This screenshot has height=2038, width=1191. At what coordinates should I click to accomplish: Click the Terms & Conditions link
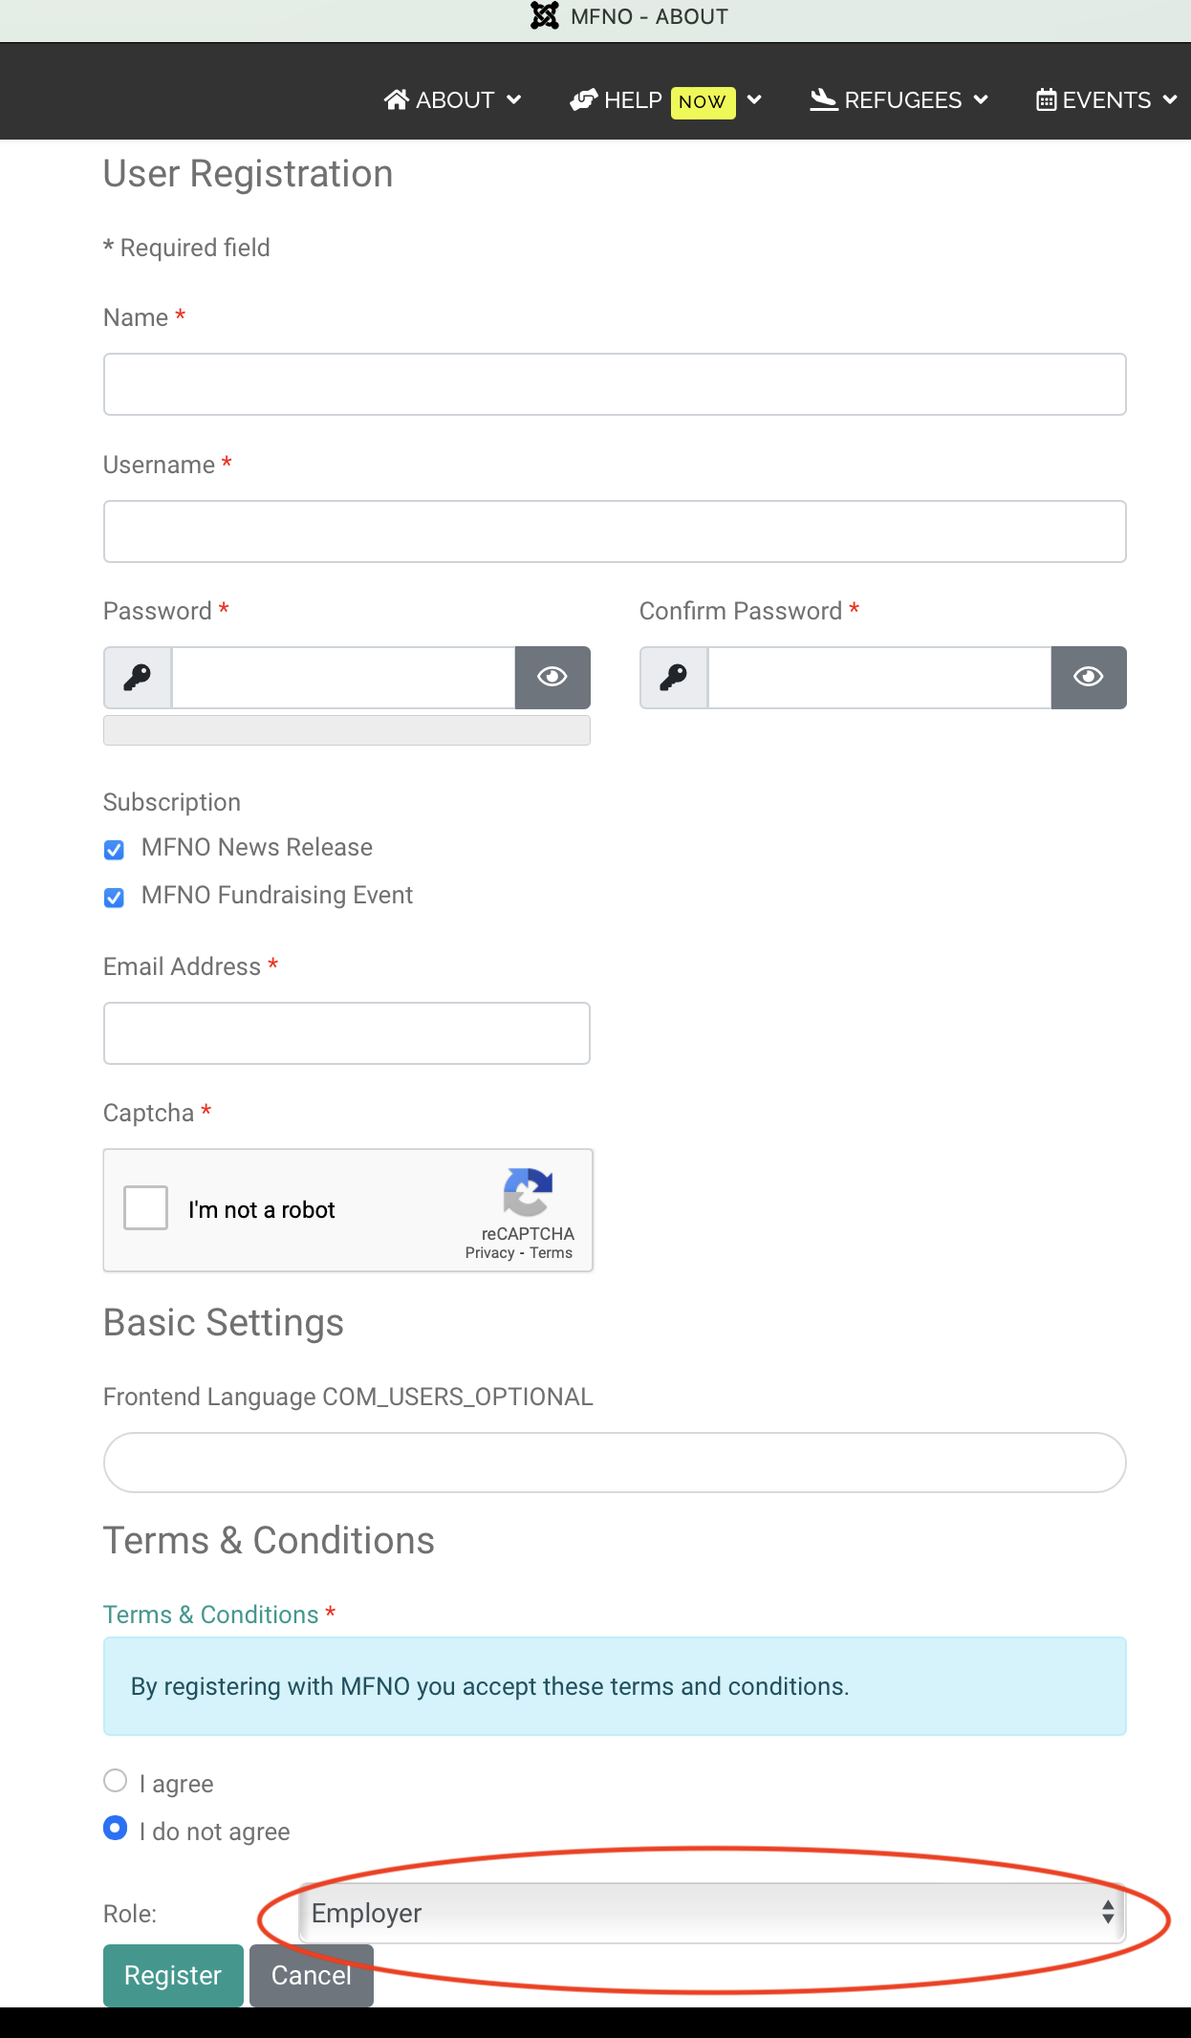tap(210, 1615)
